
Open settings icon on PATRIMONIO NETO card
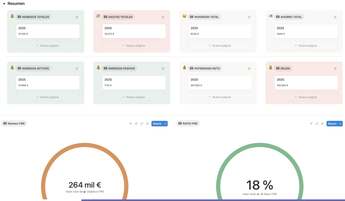pyautogui.click(x=249, y=68)
